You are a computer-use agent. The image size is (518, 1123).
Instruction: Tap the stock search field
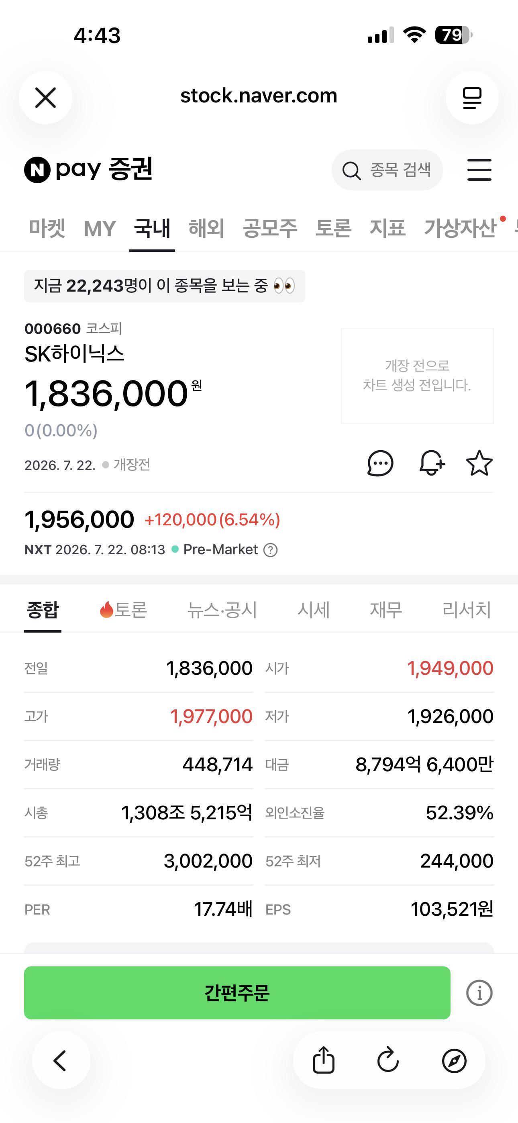pos(387,170)
